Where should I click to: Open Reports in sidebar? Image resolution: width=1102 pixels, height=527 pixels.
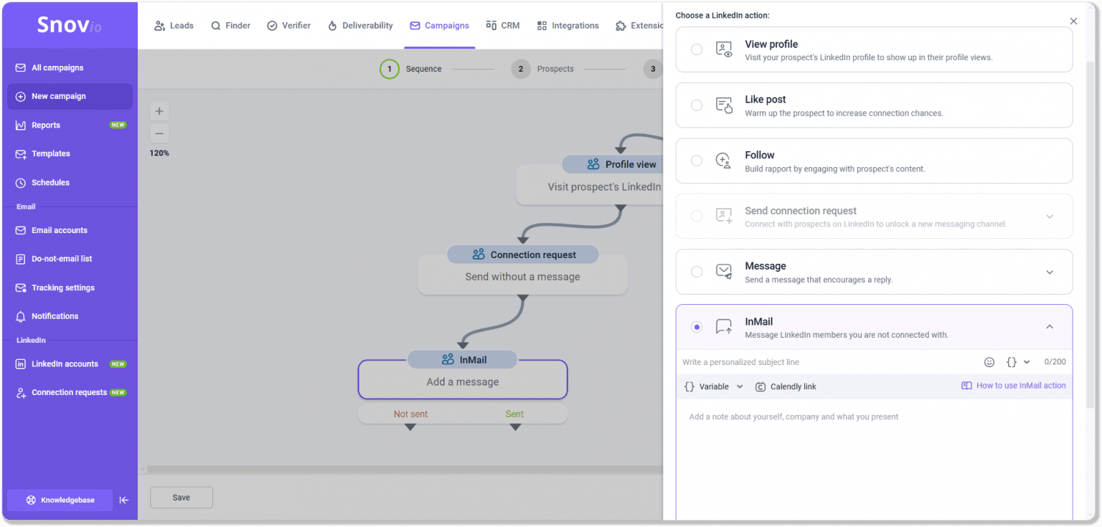[x=70, y=125]
